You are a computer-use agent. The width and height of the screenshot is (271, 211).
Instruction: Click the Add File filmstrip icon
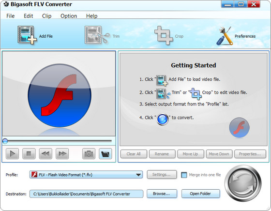click(x=27, y=35)
